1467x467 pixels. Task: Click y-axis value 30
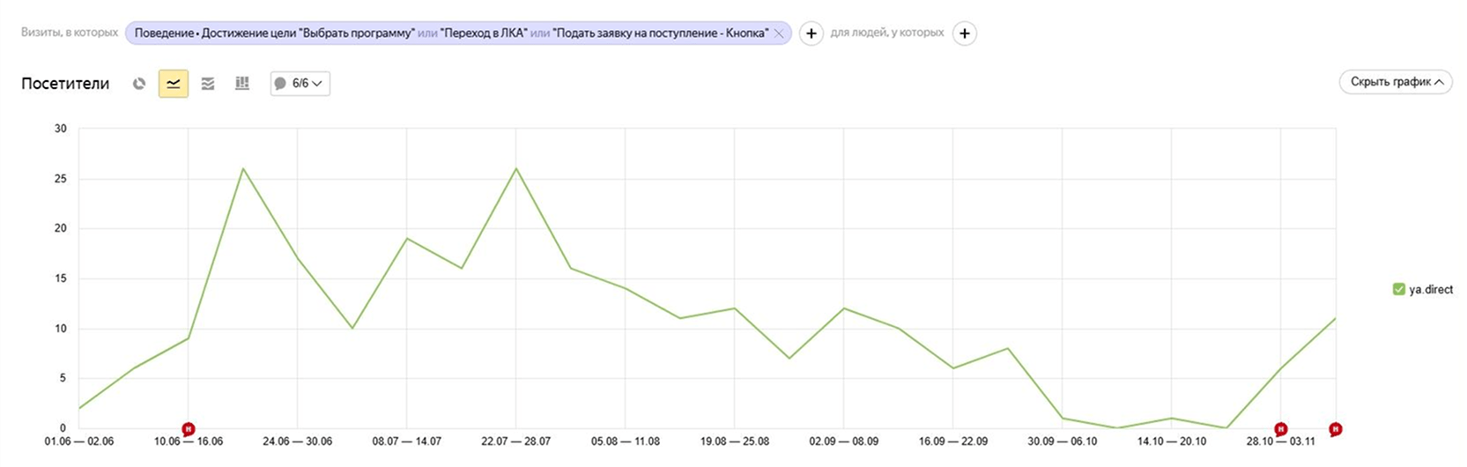(60, 129)
